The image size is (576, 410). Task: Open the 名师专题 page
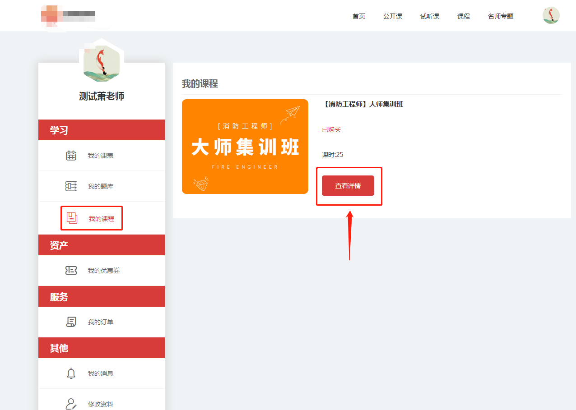[x=501, y=16]
